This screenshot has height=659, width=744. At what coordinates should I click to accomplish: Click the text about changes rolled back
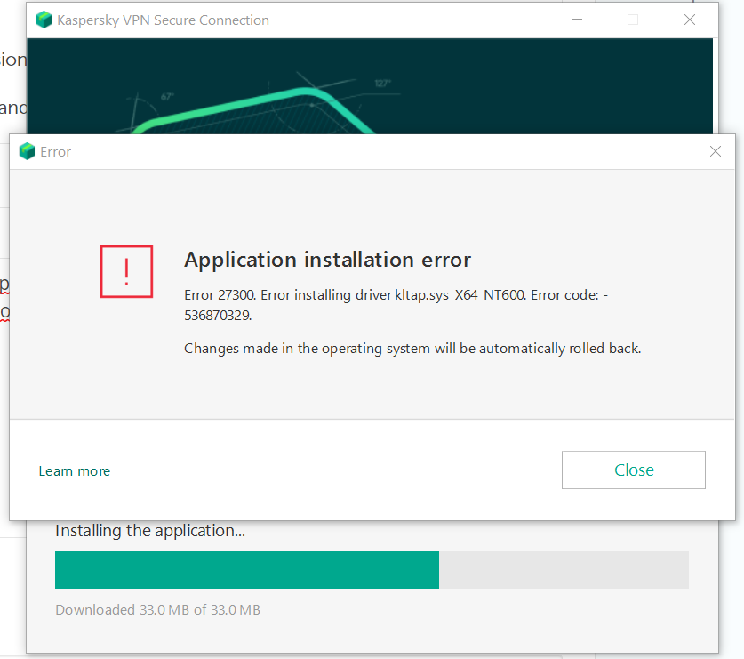(412, 349)
